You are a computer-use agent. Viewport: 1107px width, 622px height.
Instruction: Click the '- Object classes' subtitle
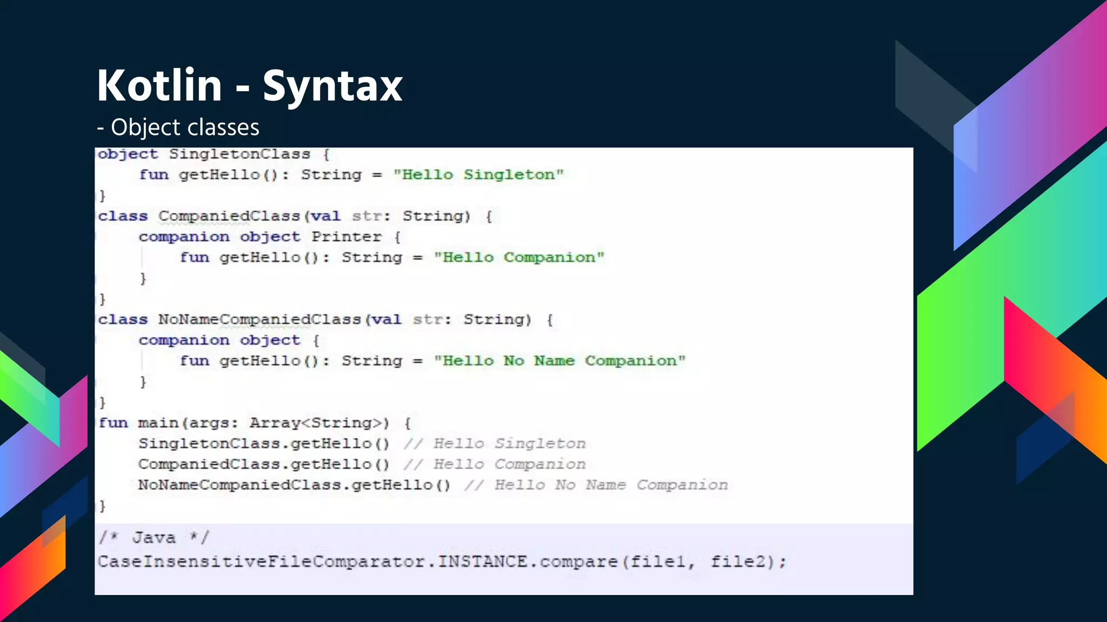point(178,127)
